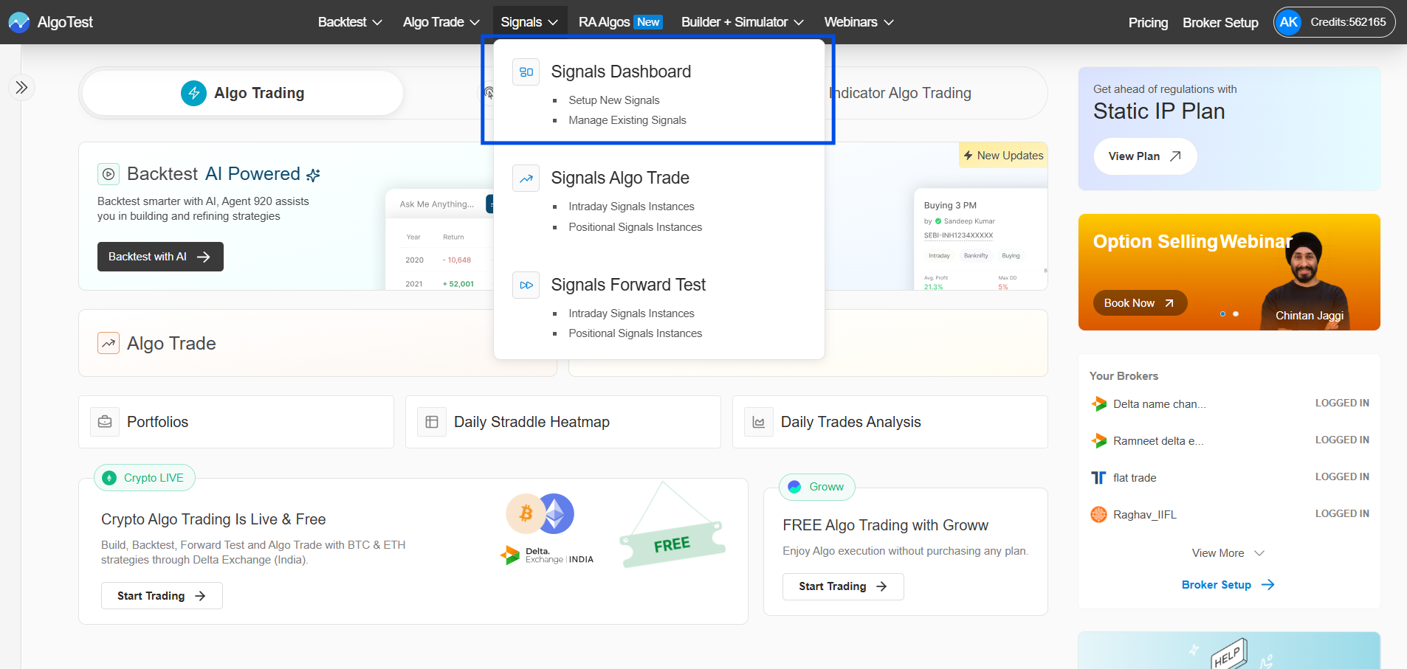1407x669 pixels.
Task: Click the Signals Algo Trade icon
Action: coord(526,178)
